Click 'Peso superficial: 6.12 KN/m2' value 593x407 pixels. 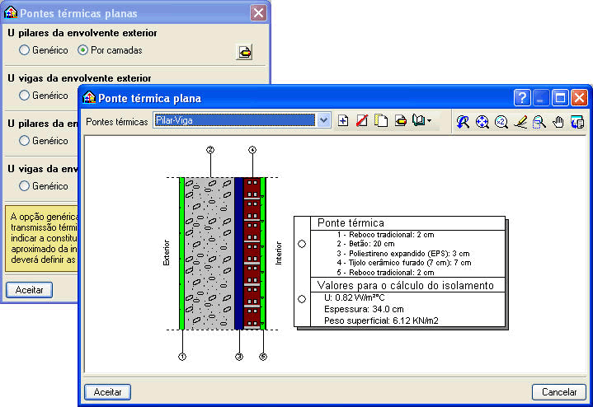pyautogui.click(x=381, y=320)
